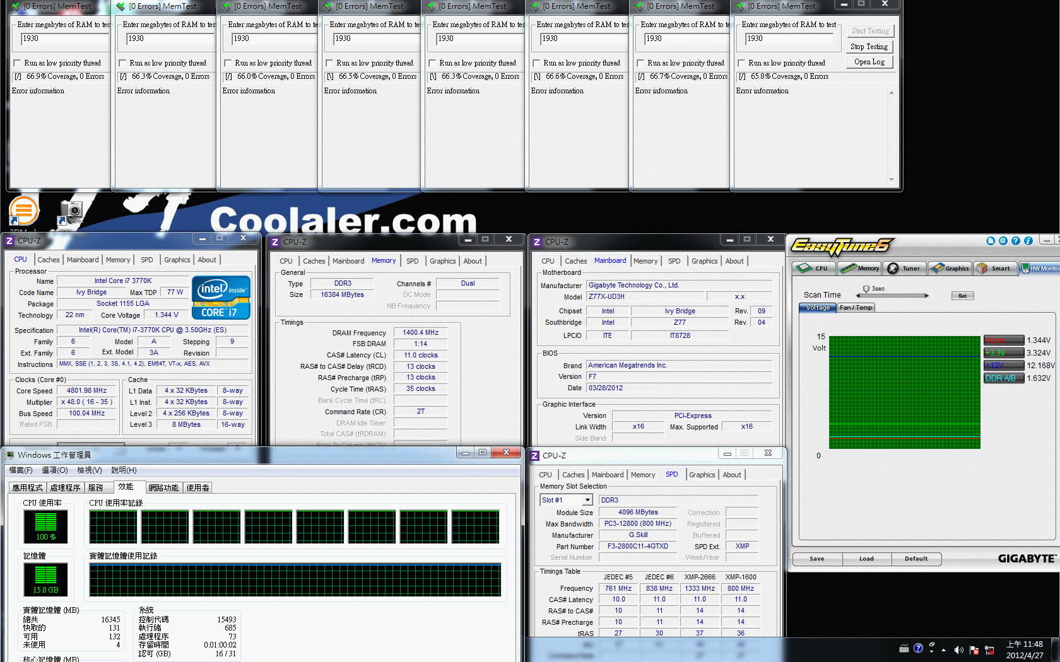Screen dimensions: 1060x662
Task: Open 應用程式 tab in Task Manager
Action: tap(28, 488)
